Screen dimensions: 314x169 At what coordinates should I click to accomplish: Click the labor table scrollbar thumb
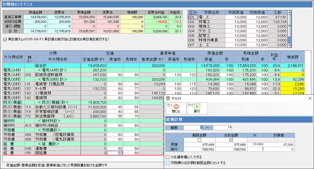[x=289, y=26]
